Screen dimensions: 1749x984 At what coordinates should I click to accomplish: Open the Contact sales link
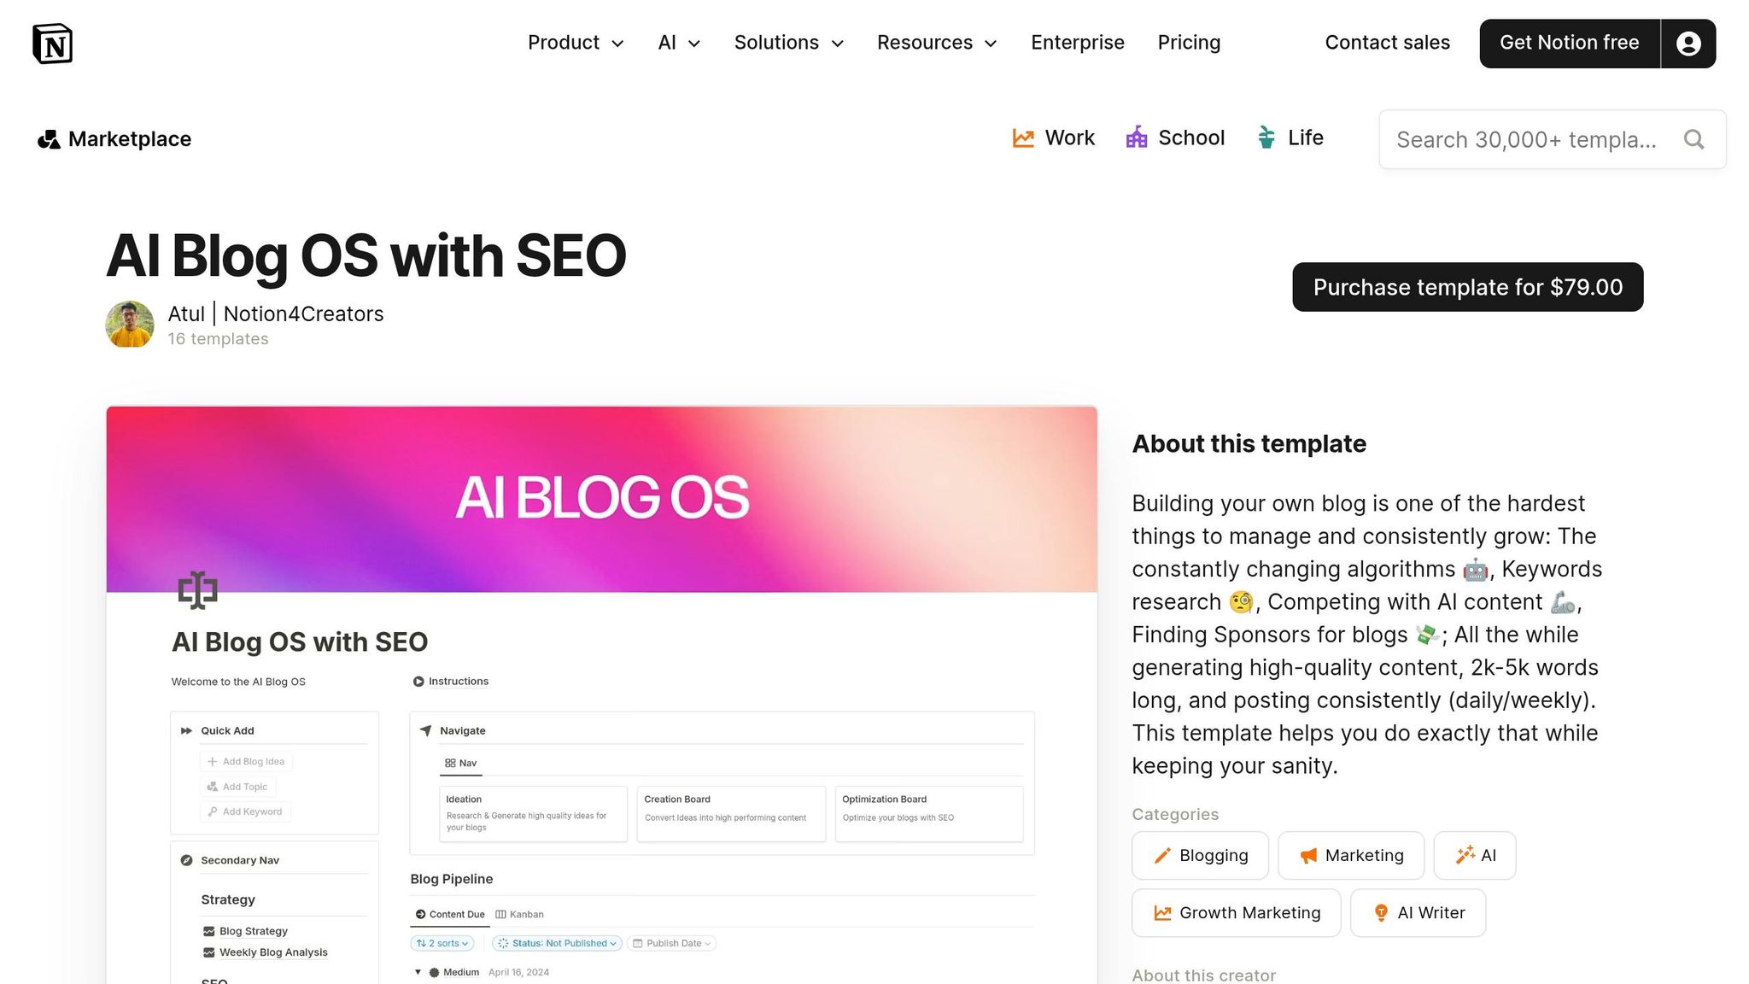(1387, 43)
